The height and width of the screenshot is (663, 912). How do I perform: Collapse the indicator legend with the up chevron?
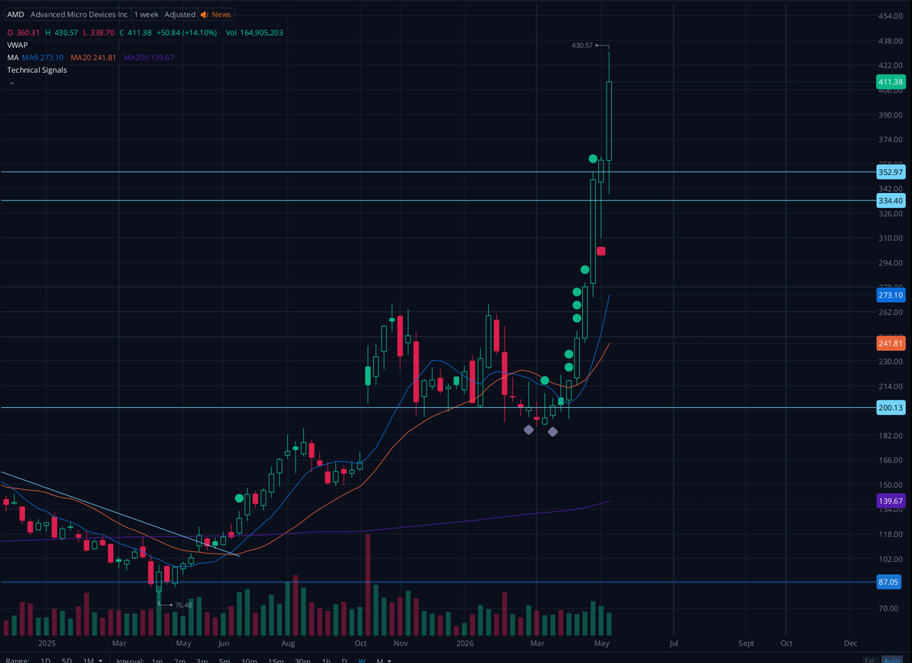(12, 84)
